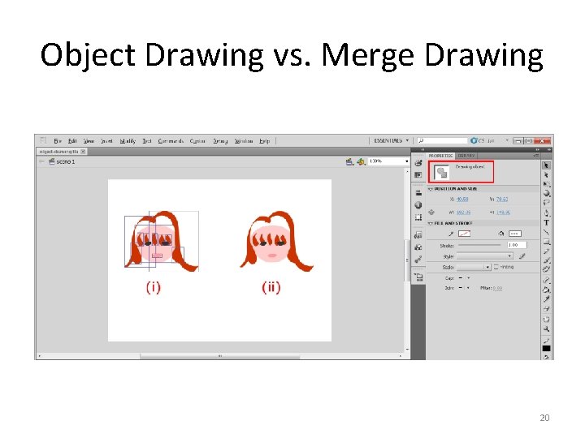
Task: Select the Pen tool
Action: pos(546,213)
